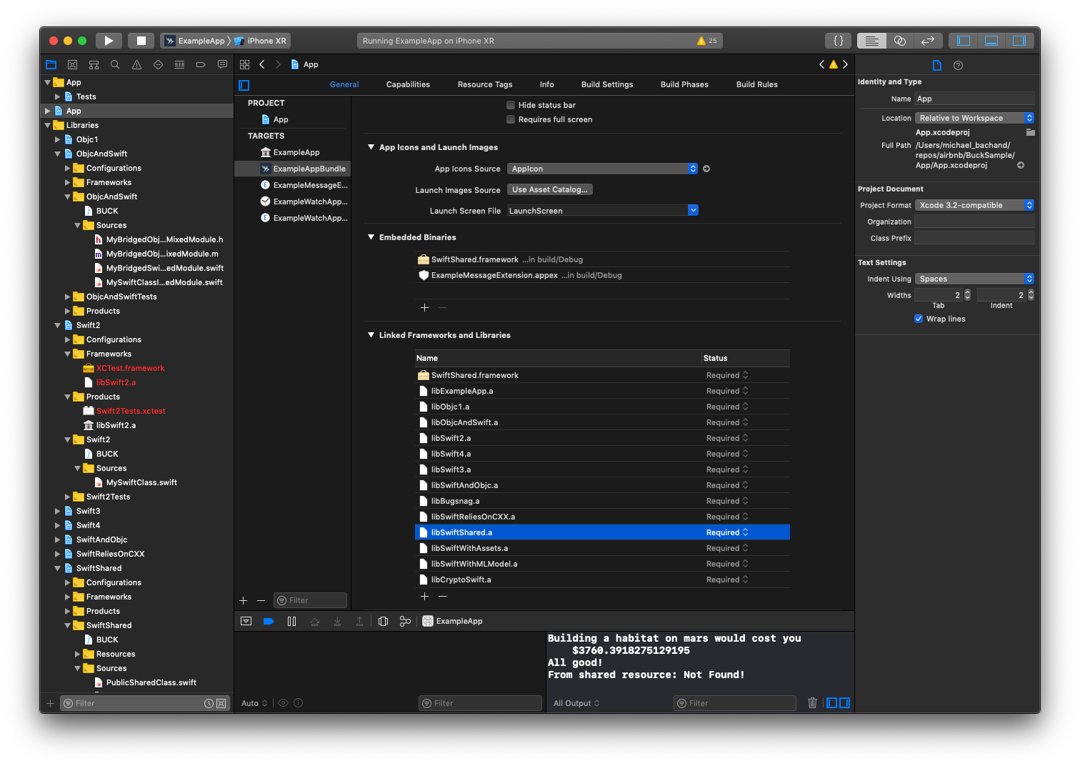The height and width of the screenshot is (766, 1080).
Task: Toggle the recent files filter clock icon
Action: (x=209, y=703)
